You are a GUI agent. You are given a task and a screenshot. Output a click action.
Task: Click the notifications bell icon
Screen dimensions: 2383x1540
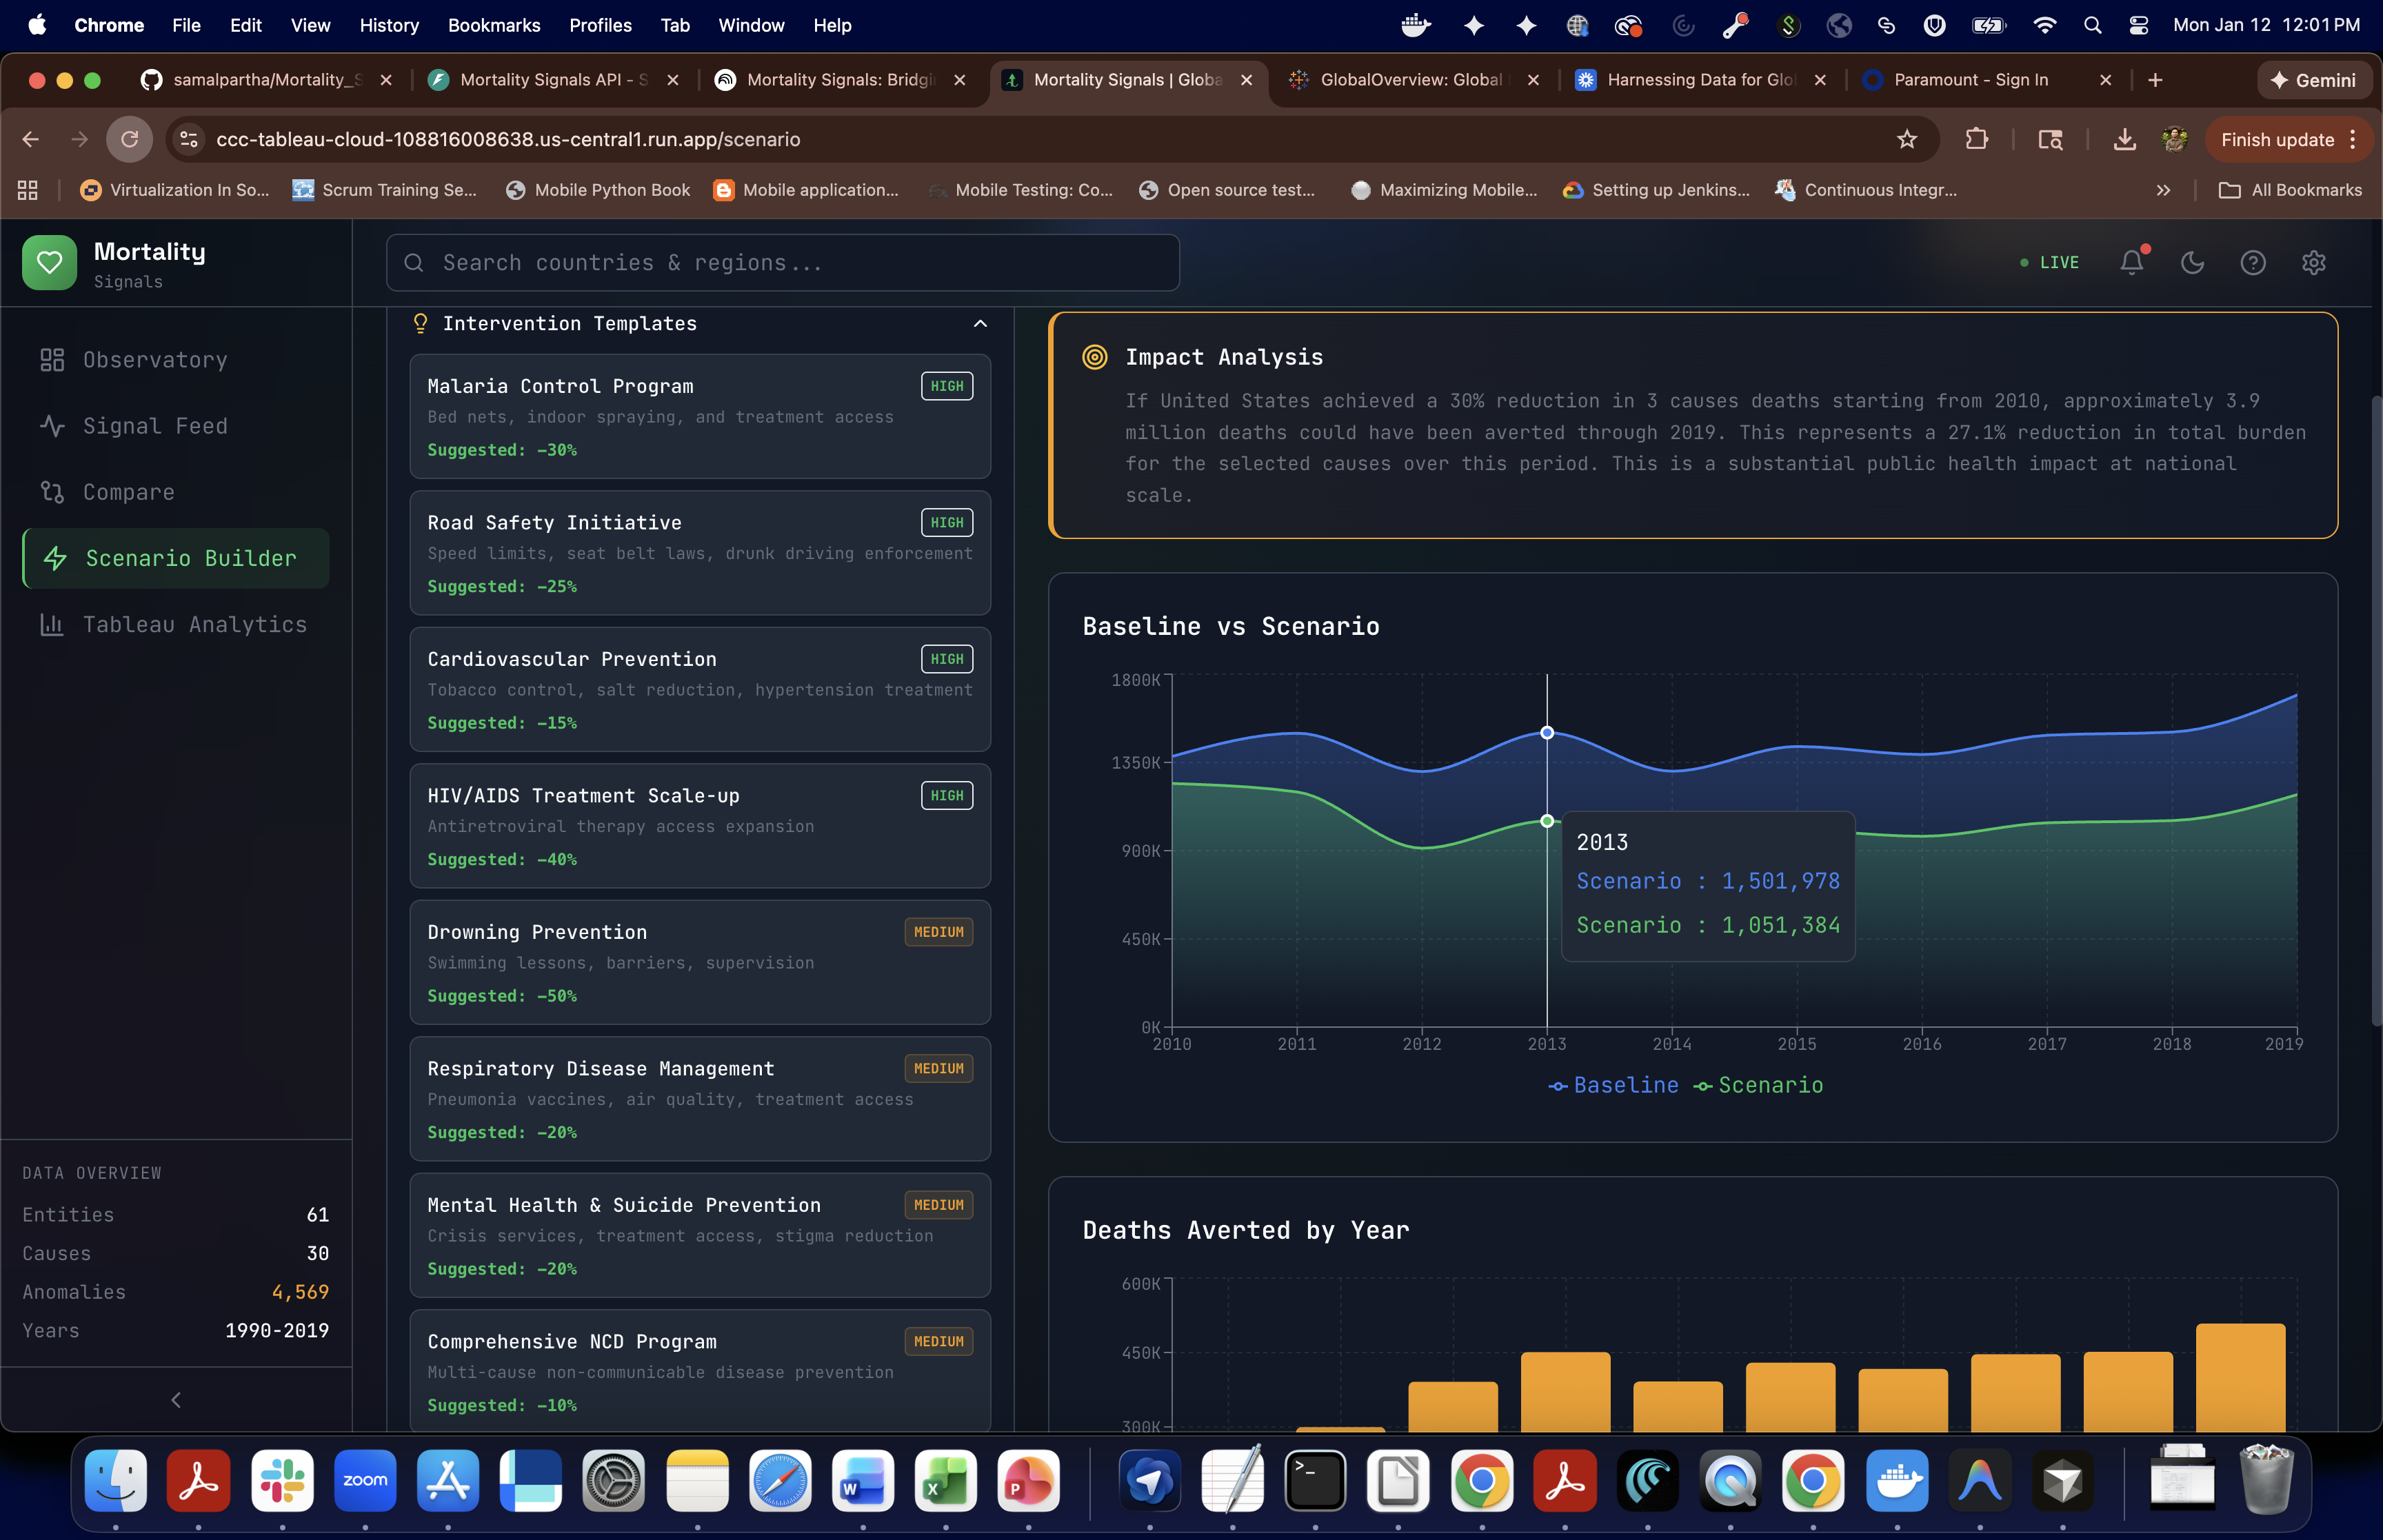pos(2131,262)
